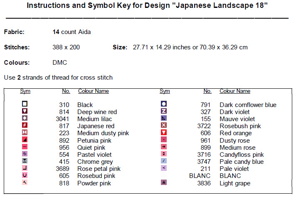Click the left 'No.' column header
296x197 pixels.
point(66,91)
